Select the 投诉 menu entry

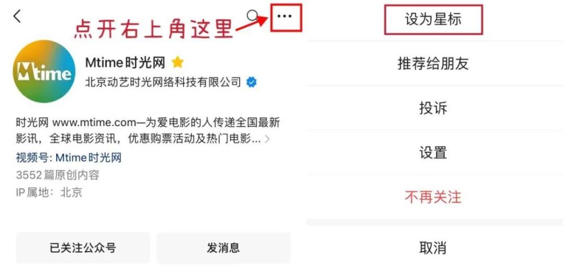(433, 108)
